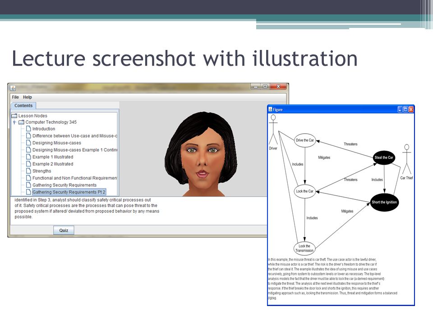Select the Computer Technology 345 folder
Viewport: 433px width, 324px height.
51,122
